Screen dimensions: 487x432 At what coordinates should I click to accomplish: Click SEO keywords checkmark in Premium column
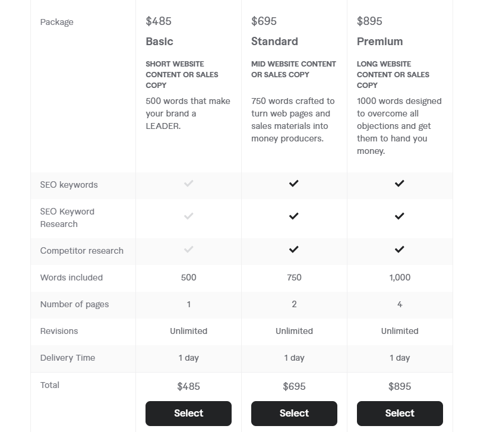[400, 184]
